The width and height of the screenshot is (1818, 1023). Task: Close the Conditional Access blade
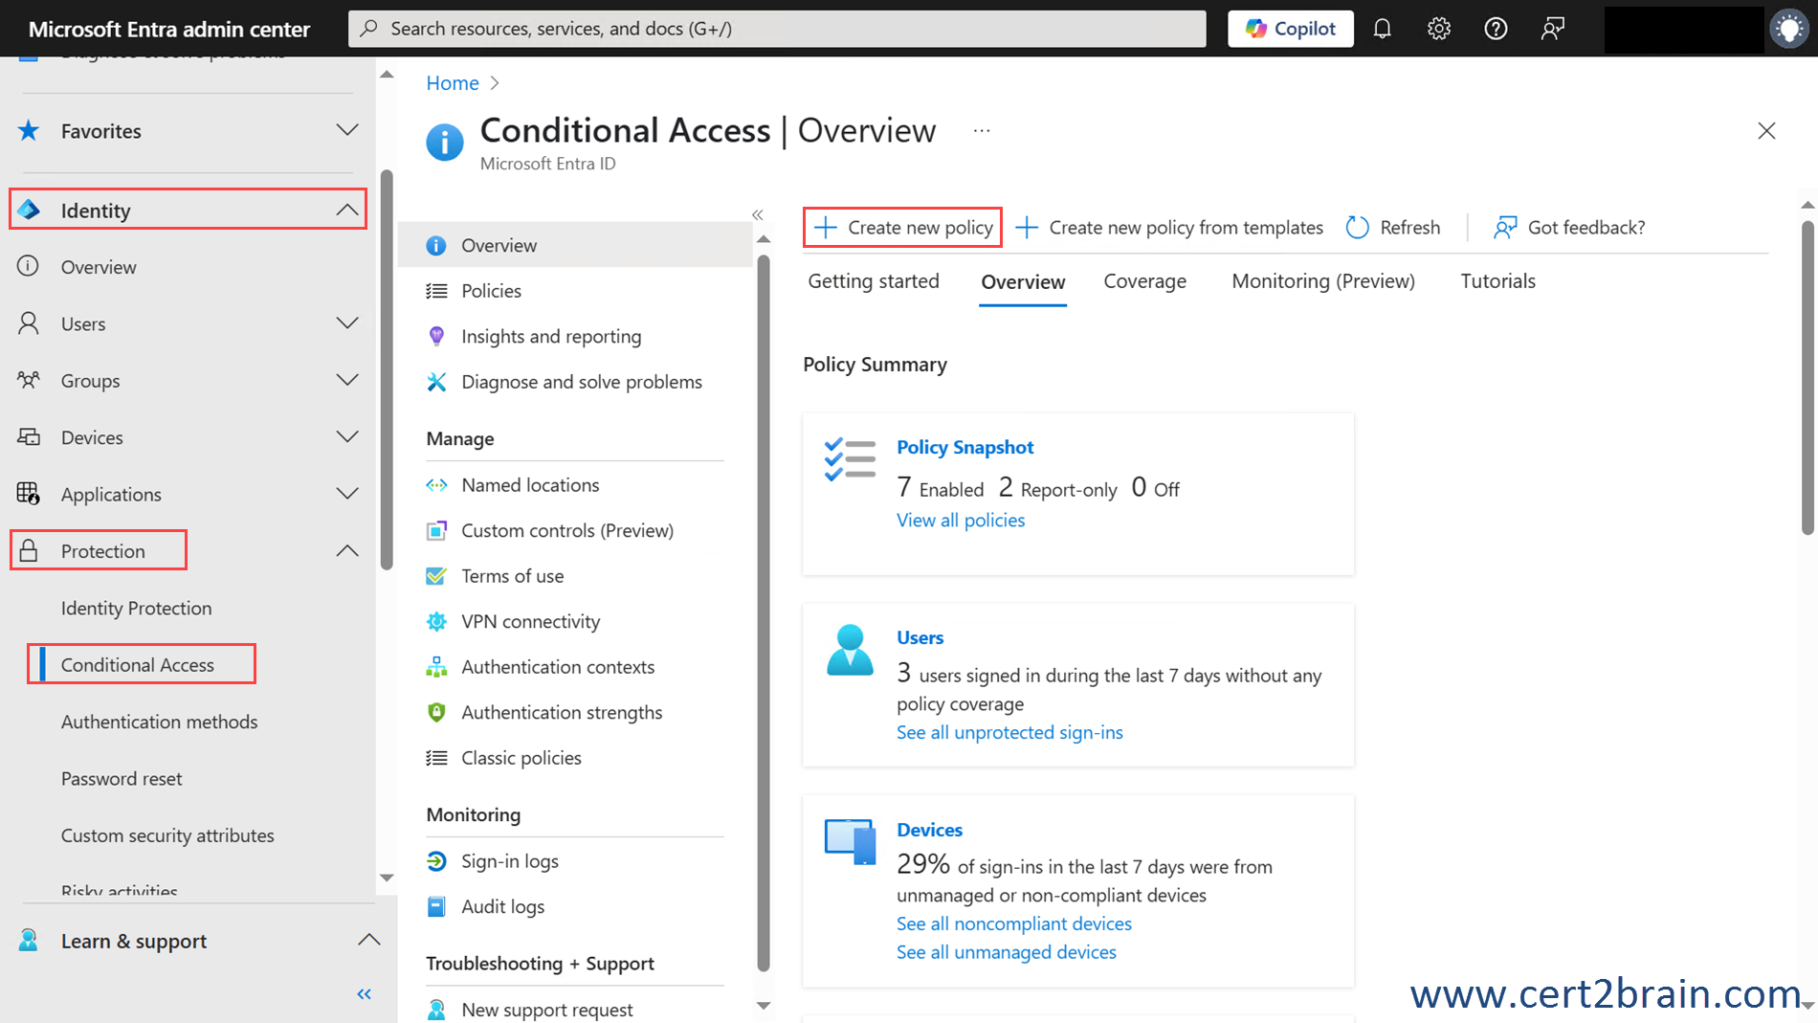(1766, 131)
